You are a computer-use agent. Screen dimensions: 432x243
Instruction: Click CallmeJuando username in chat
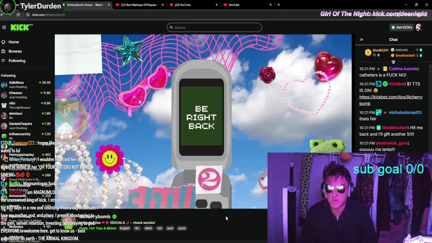point(404,69)
